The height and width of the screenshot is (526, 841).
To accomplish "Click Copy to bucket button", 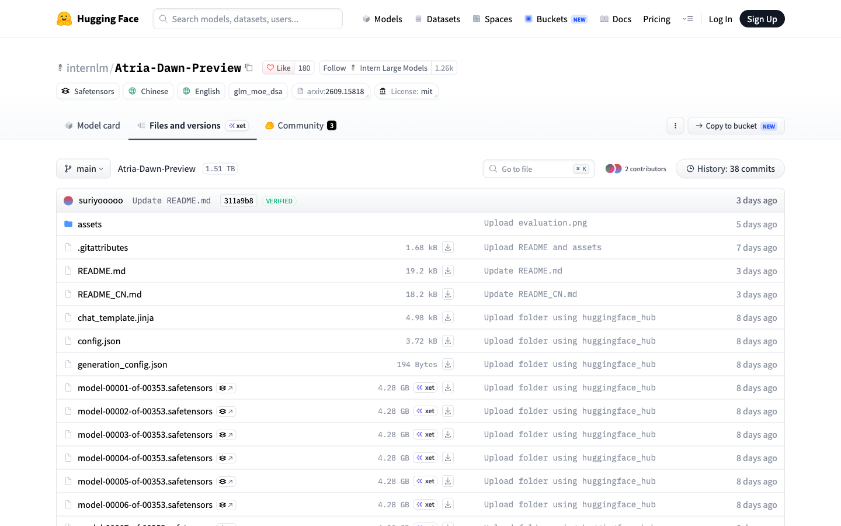I will (736, 126).
